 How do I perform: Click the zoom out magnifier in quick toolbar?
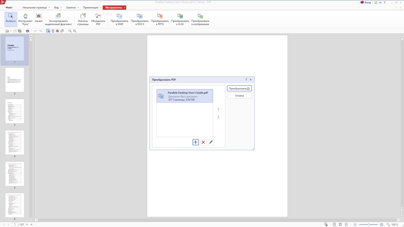click(x=70, y=31)
